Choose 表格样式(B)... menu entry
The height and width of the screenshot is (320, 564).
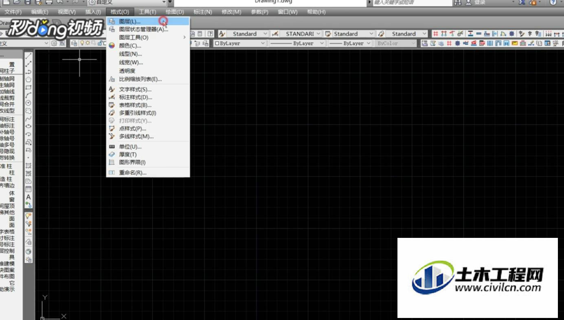pos(148,105)
